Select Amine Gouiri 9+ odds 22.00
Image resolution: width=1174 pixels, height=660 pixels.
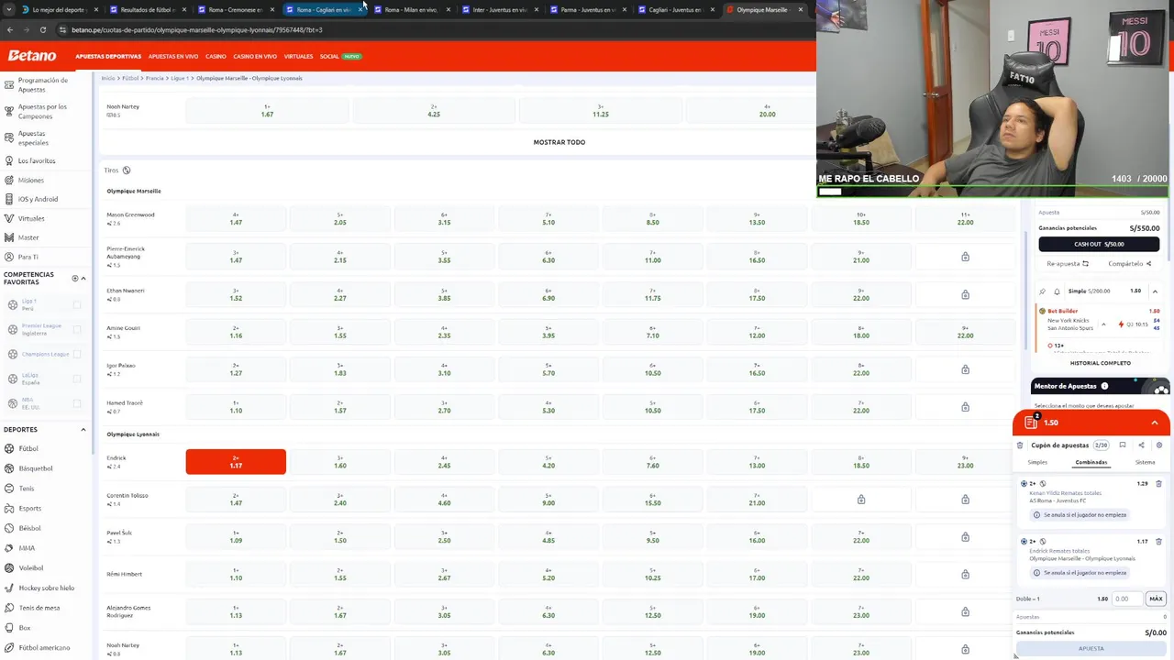pos(965,332)
